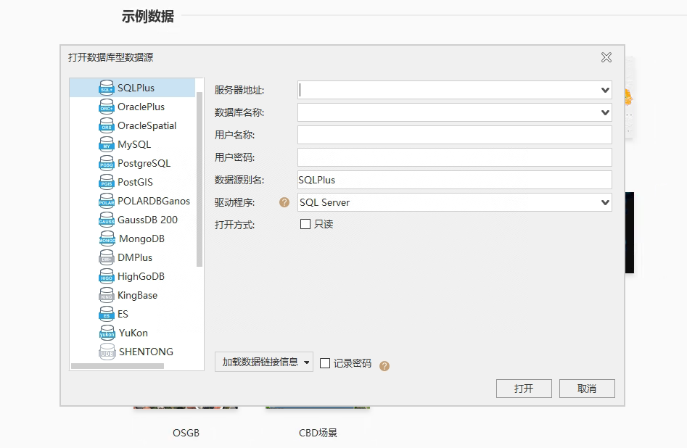Pick the SHENTONG database icon
This screenshot has height=448, width=687.
click(107, 351)
